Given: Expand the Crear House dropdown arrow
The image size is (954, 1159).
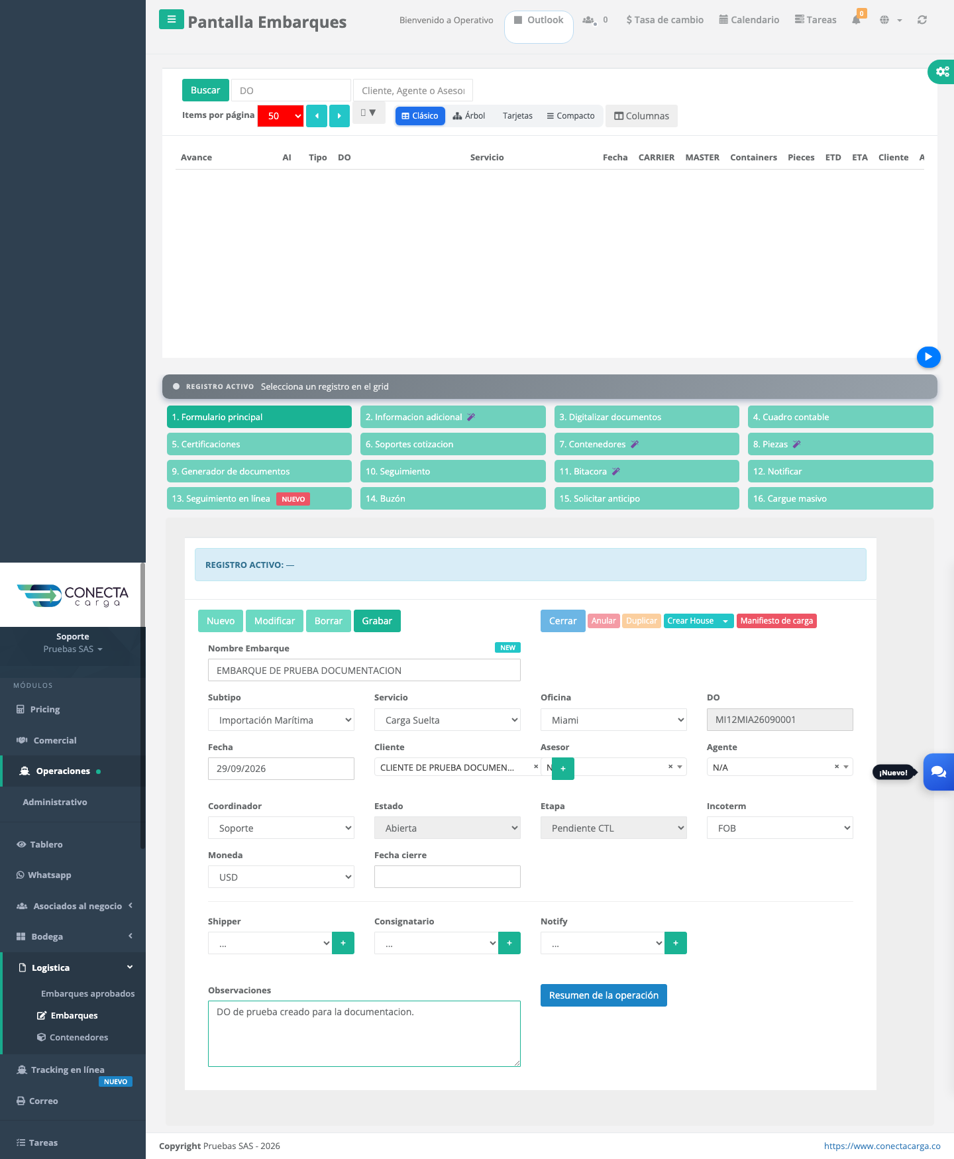Looking at the screenshot, I should click(x=725, y=621).
